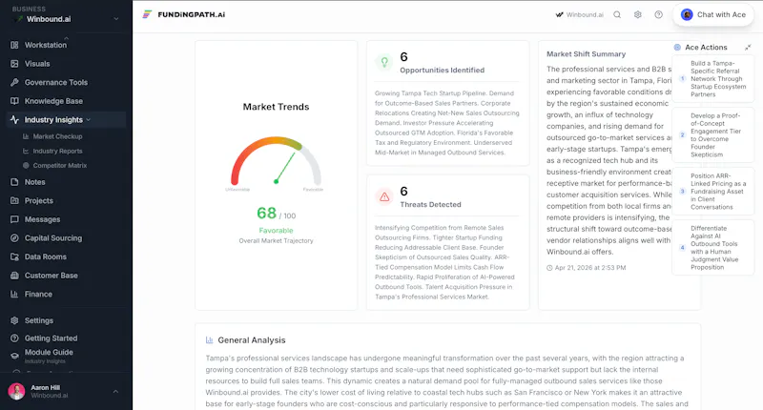The height and width of the screenshot is (410, 763).
Task: Click the Projects folder icon
Action: point(14,200)
